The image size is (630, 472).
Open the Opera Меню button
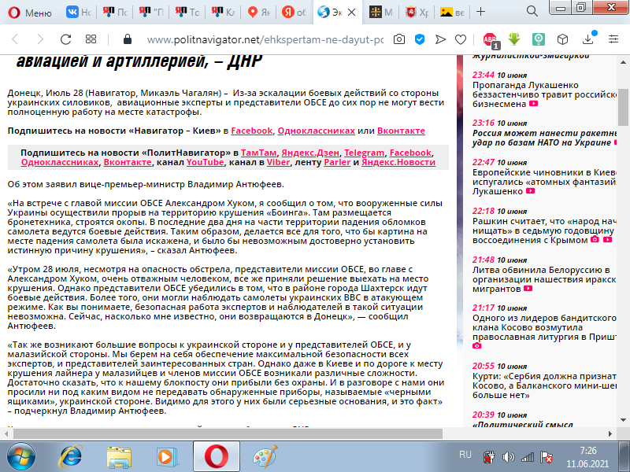pyautogui.click(x=30, y=12)
